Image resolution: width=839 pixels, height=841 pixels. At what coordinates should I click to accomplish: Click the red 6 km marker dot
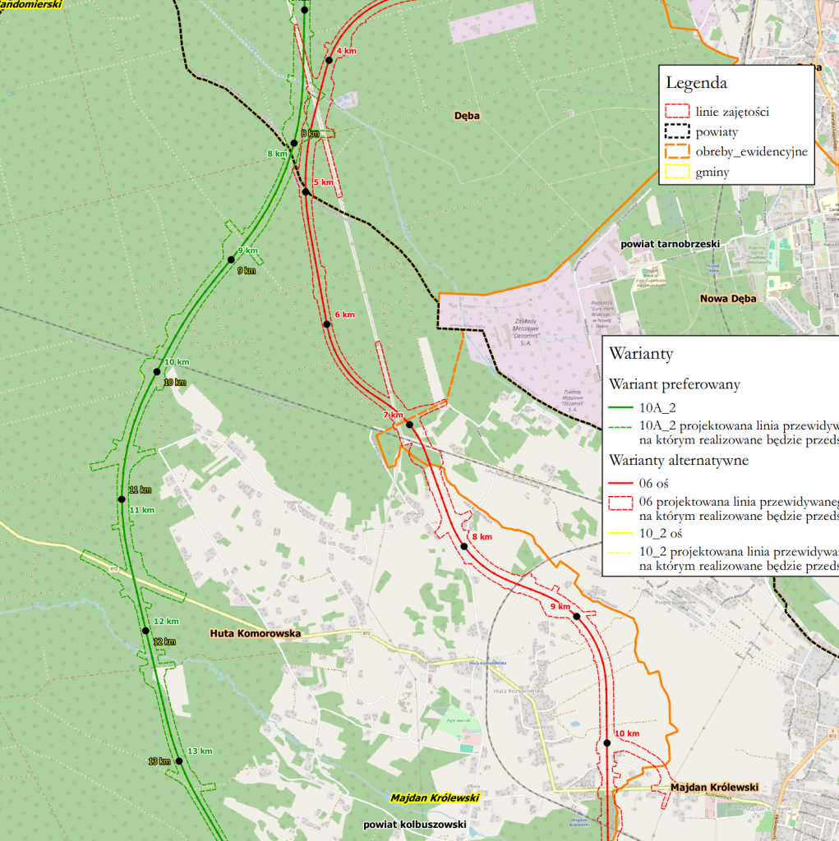(326, 324)
